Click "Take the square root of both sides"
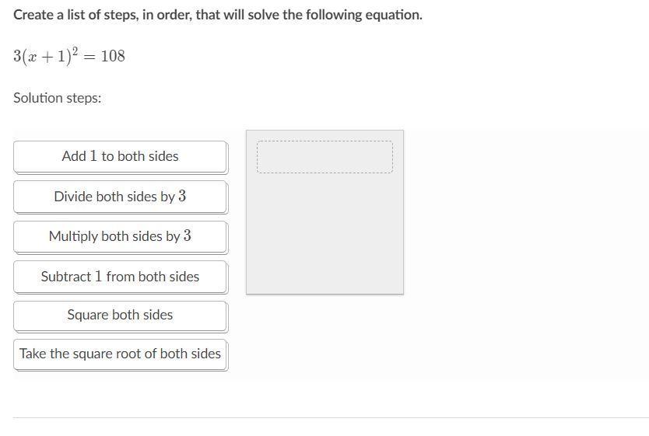This screenshot has height=436, width=649. click(x=120, y=354)
